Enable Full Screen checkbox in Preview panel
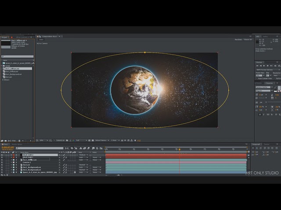Image resolution: width=281 pixels, height=210 pixels. pyautogui.click(x=274, y=78)
